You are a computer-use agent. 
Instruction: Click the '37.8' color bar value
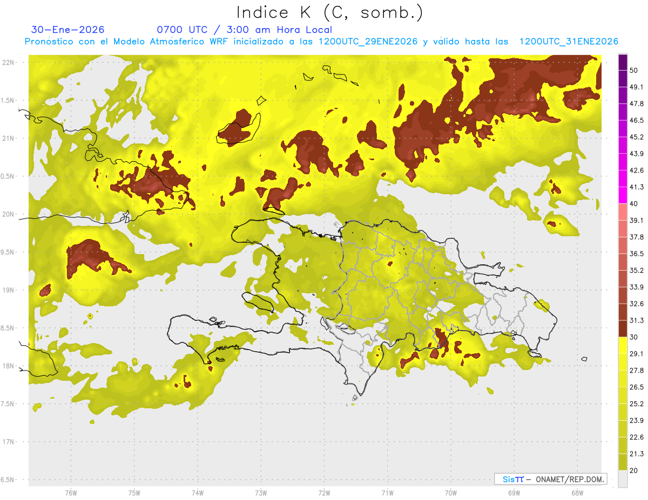coord(637,237)
